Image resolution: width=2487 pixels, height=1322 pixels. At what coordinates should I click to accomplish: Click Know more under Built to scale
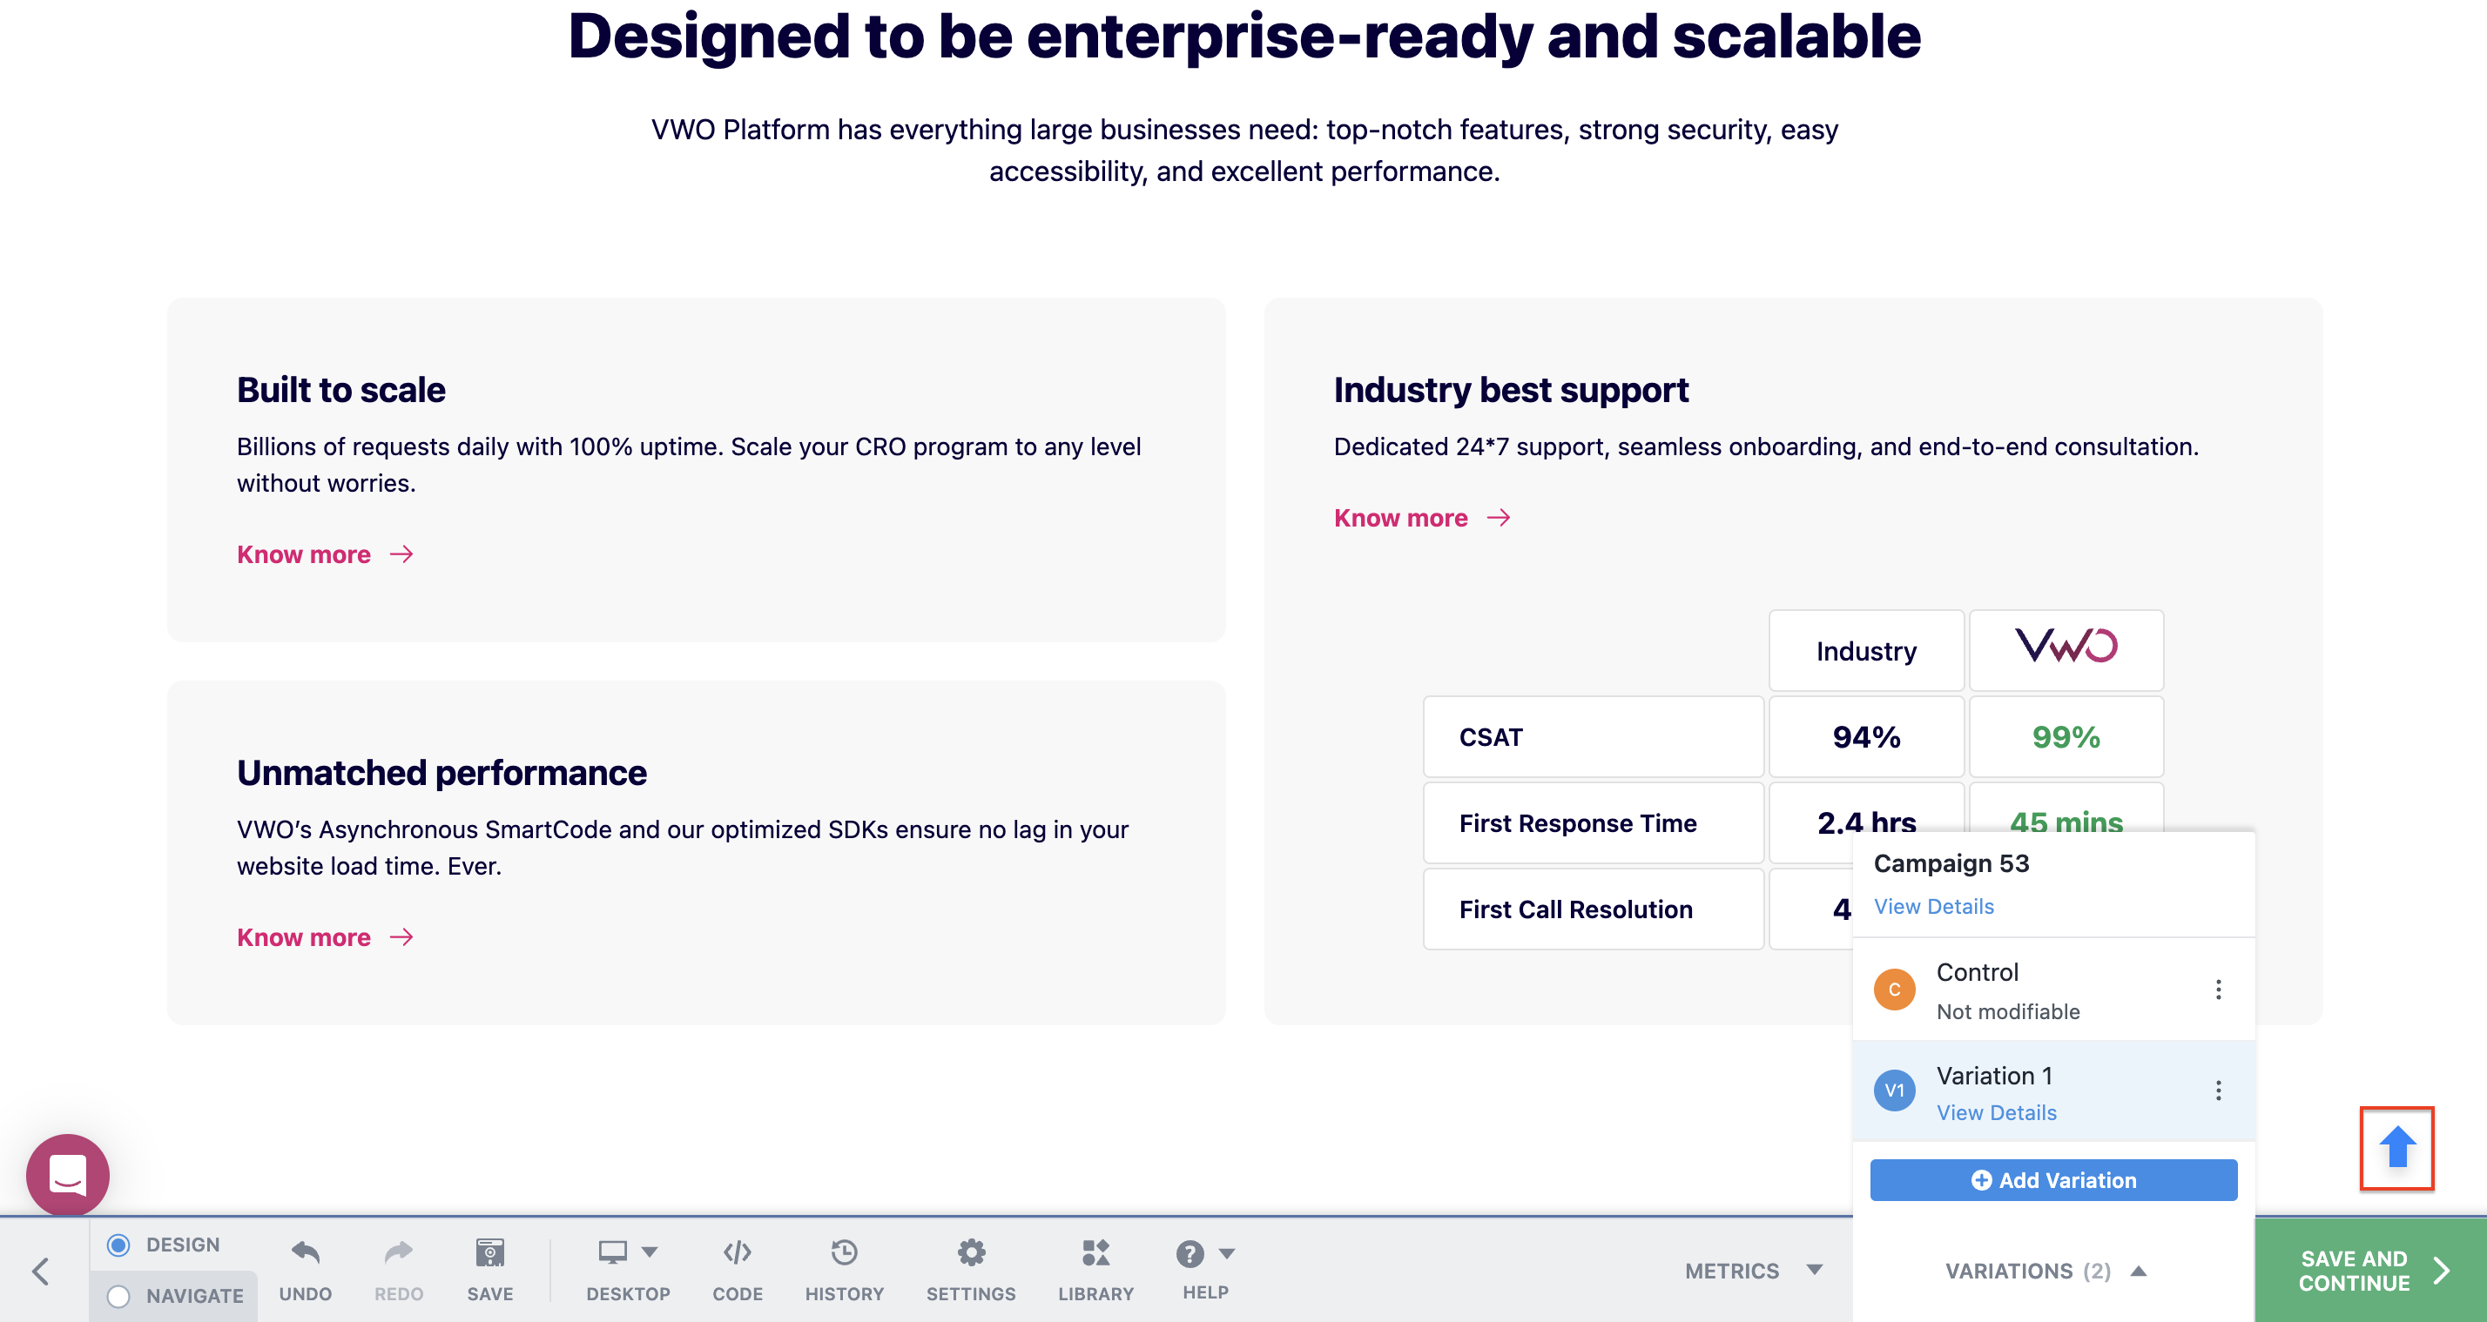tap(303, 554)
